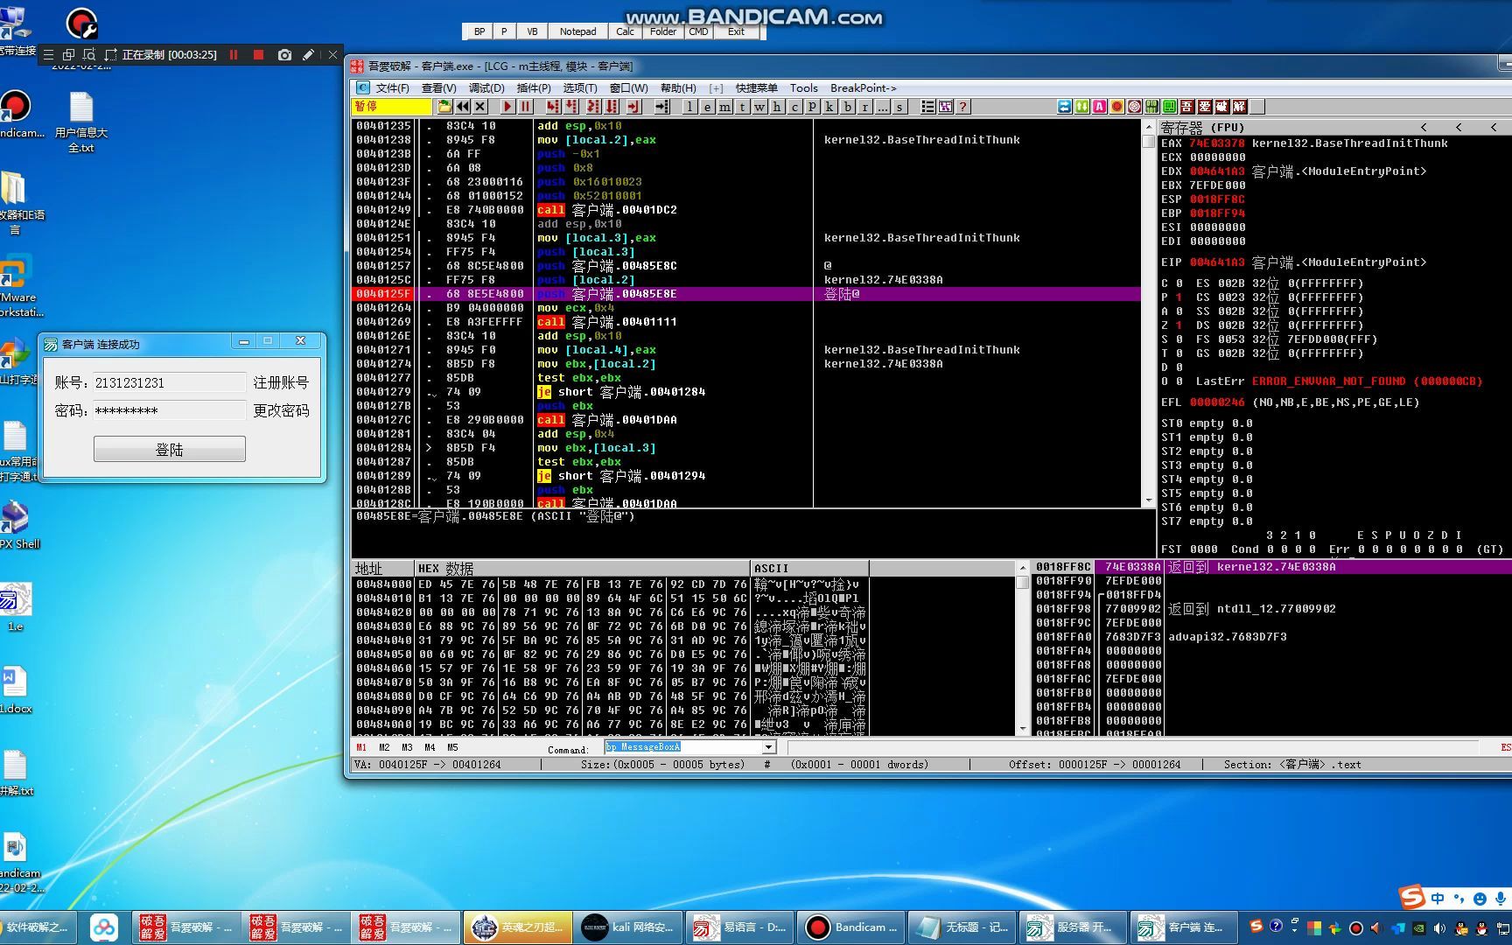This screenshot has height=945, width=1512.
Task: Open Windows list with the w button
Action: [x=760, y=107]
